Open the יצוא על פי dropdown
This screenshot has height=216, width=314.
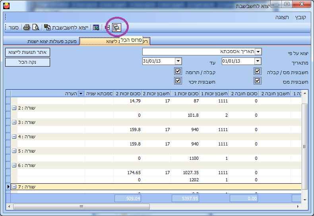258,52
